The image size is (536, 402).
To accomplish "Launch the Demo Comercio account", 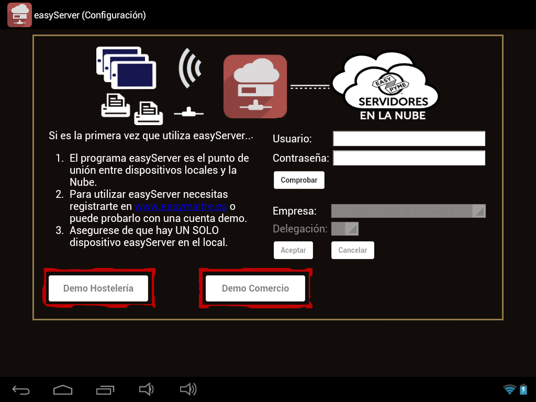I will click(x=255, y=288).
